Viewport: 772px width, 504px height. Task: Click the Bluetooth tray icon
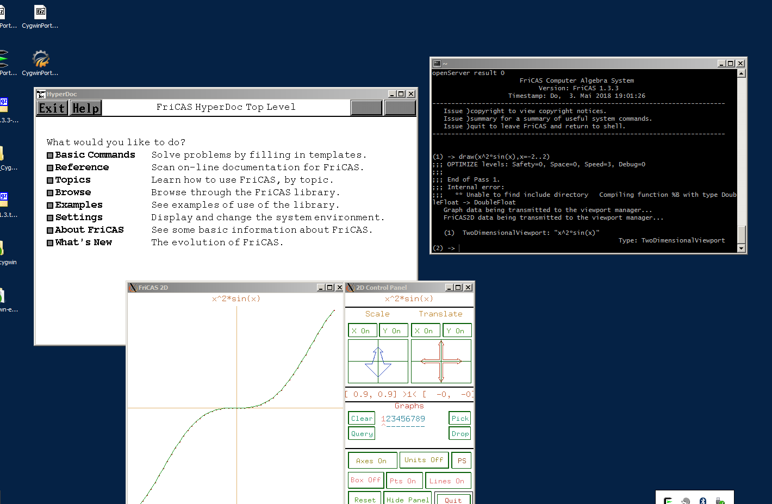coord(702,501)
